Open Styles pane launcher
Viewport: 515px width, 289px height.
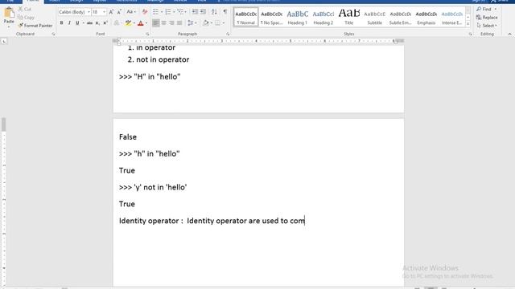pos(470,34)
